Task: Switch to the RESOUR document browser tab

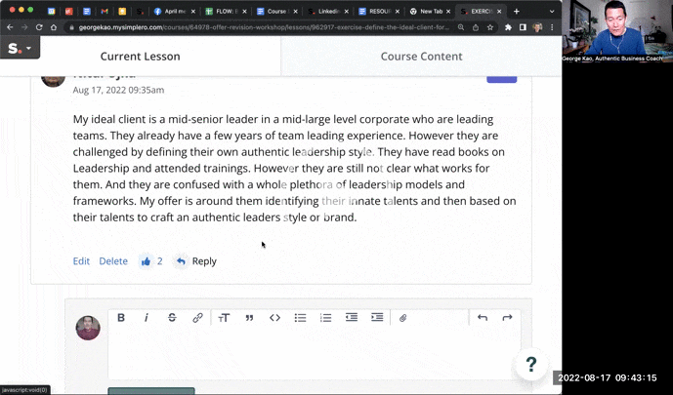Action: (x=379, y=12)
